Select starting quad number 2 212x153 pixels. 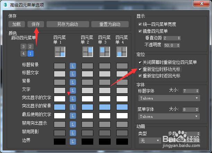tap(31, 47)
